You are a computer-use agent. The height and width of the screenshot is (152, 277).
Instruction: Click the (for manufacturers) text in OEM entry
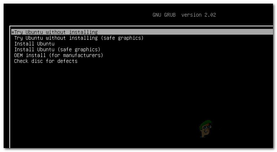[x=76, y=55]
